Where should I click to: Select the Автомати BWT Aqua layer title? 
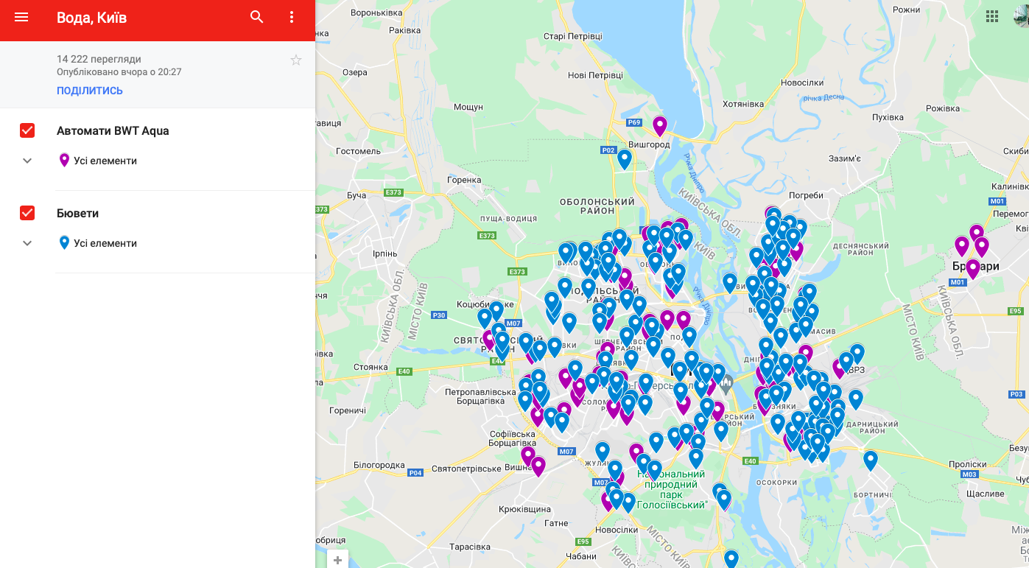click(113, 130)
